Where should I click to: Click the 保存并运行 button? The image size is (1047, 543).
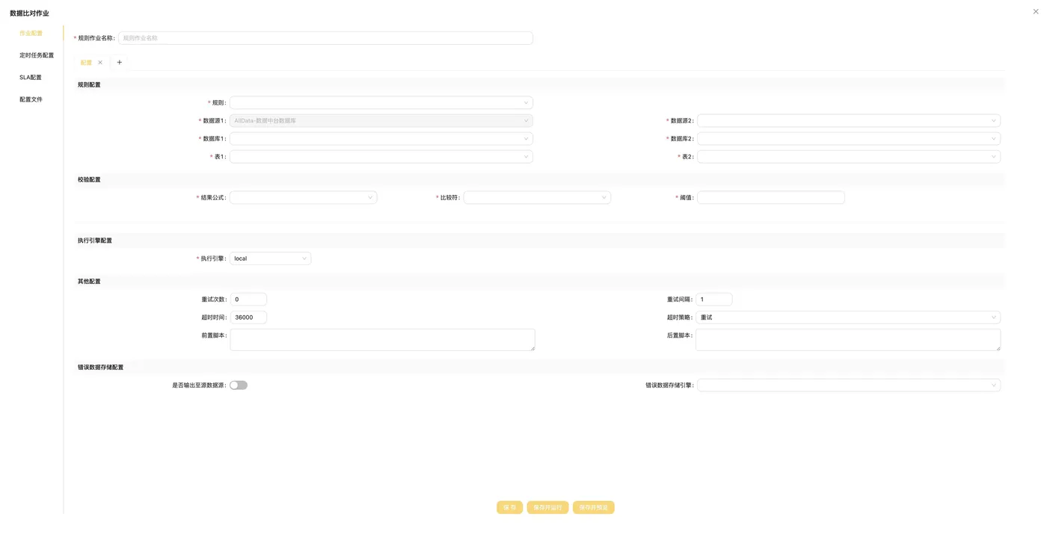[547, 507]
